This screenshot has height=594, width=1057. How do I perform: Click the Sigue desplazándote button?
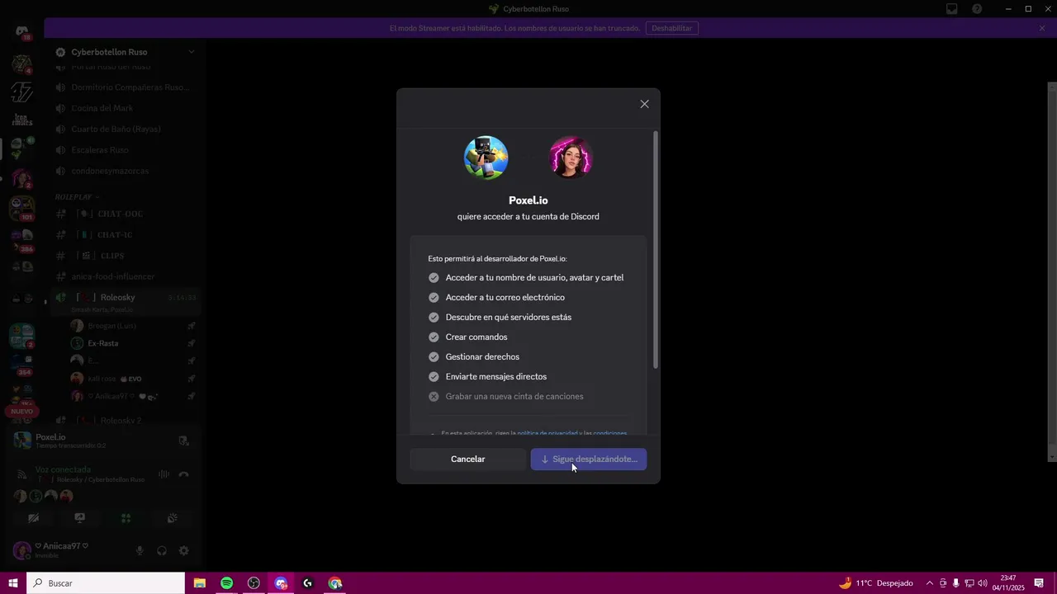[x=589, y=459]
